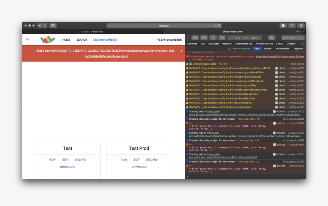Toggle the Conservar registro checkbox

tap(229, 49)
